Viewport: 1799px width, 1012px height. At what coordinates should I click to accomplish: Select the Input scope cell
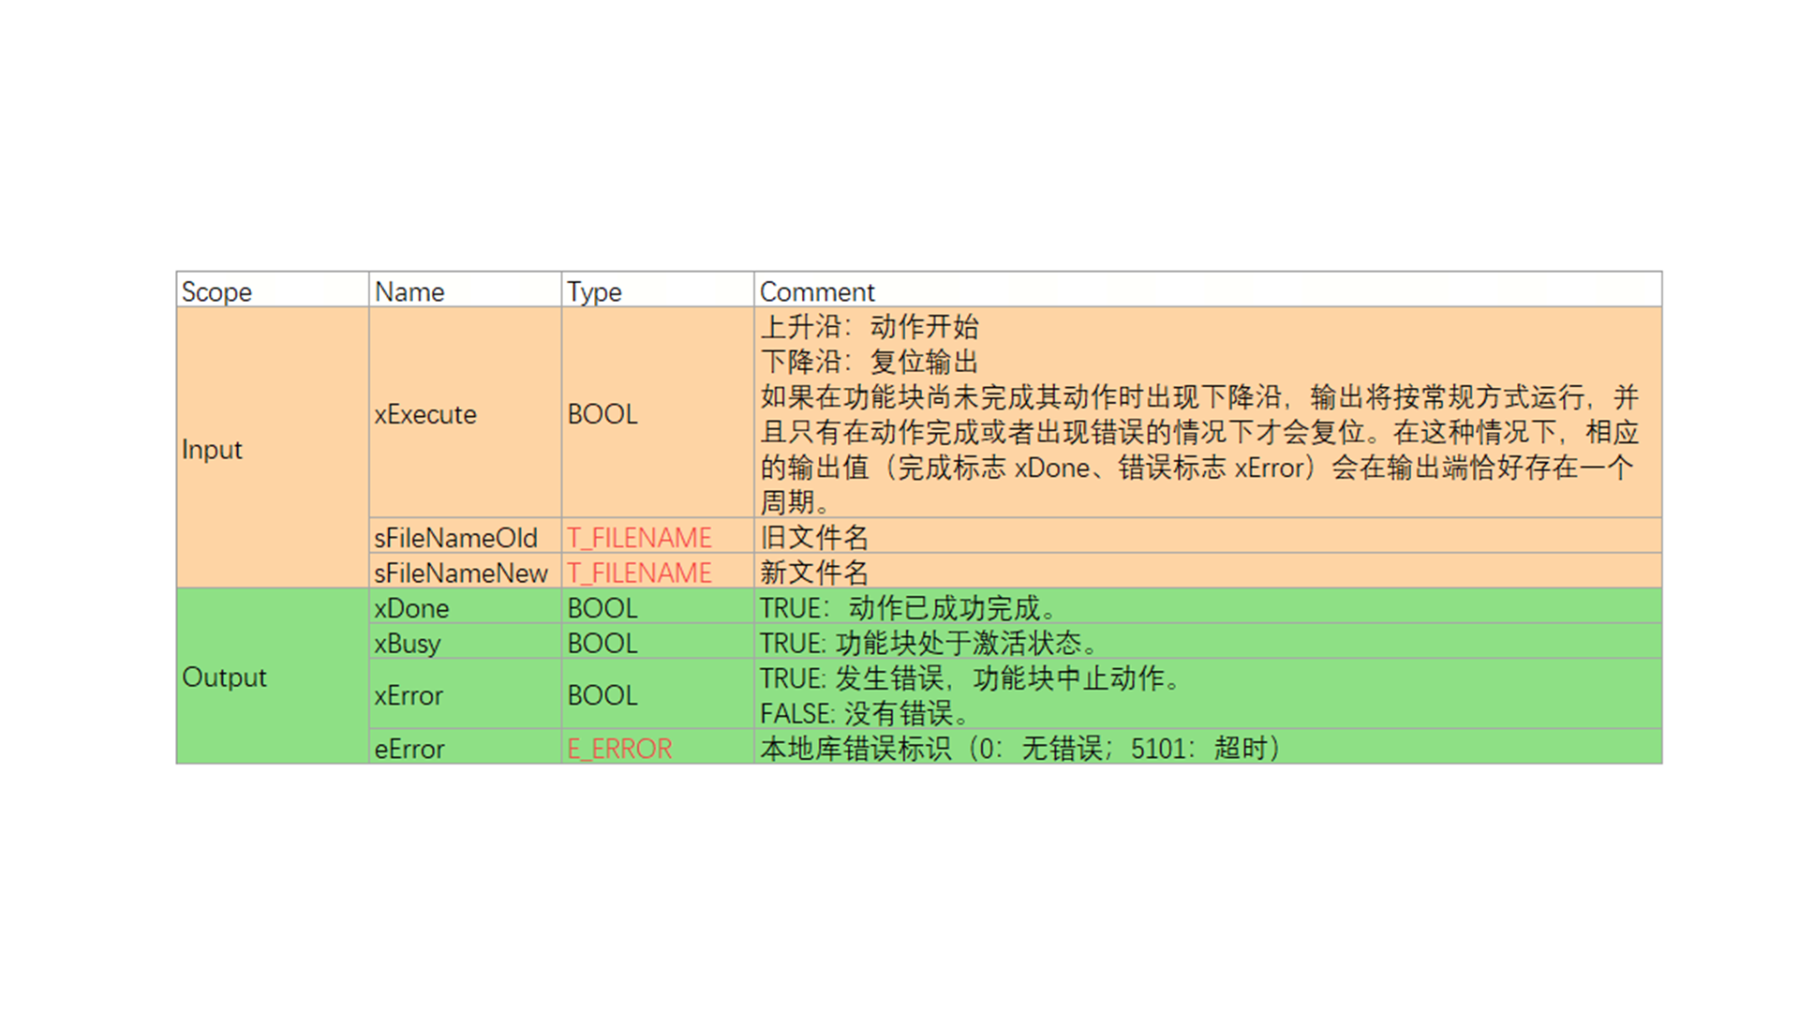click(212, 450)
